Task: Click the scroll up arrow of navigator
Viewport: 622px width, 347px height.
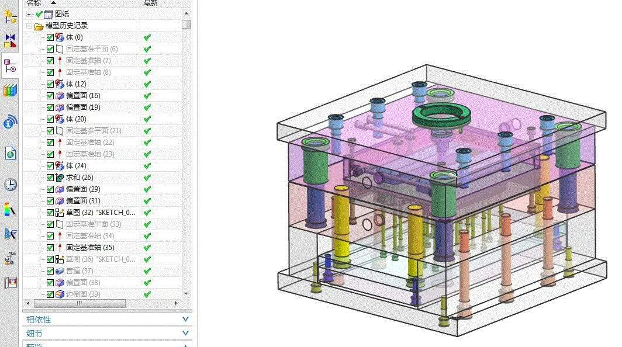Action: click(186, 13)
